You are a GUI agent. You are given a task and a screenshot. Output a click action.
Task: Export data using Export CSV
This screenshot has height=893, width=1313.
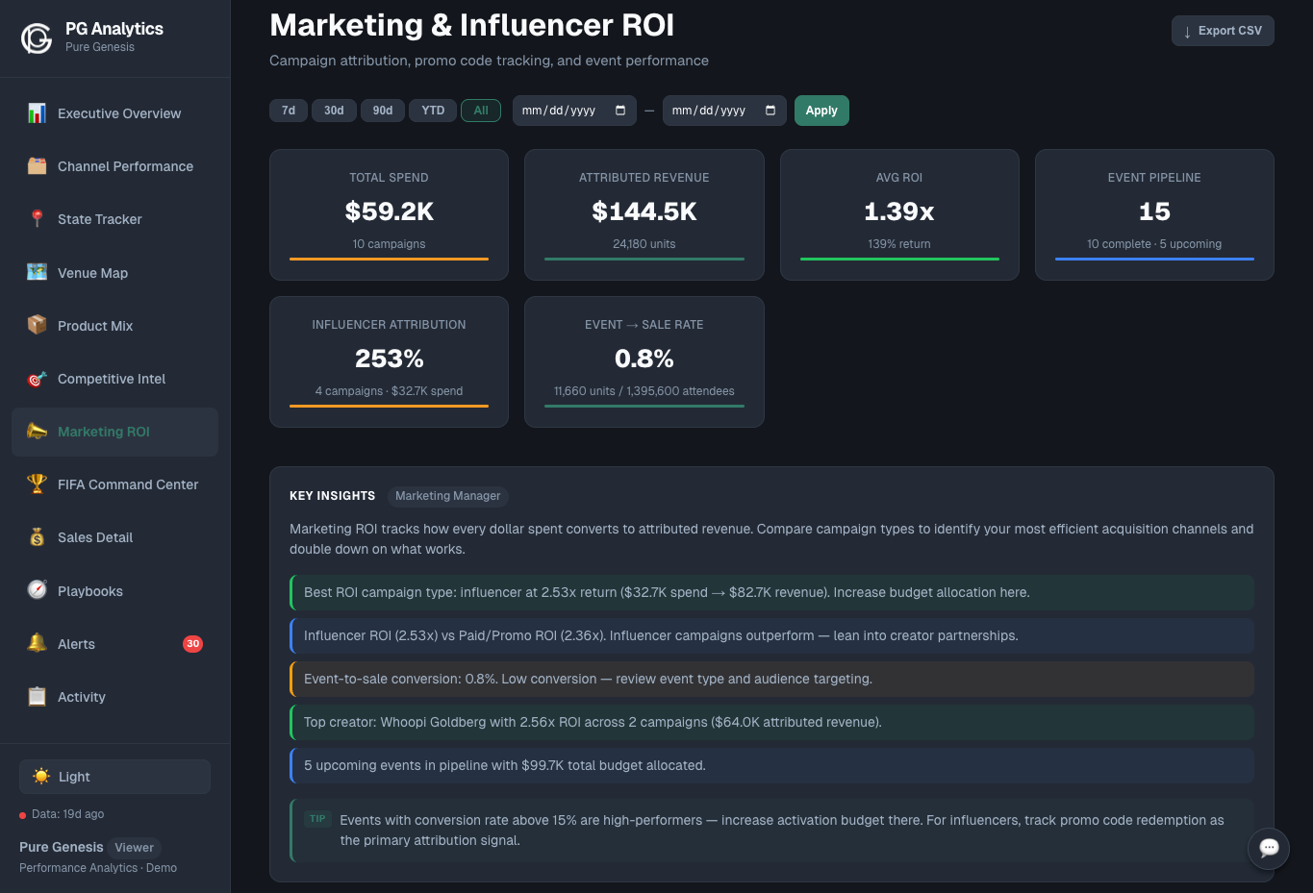(1223, 30)
